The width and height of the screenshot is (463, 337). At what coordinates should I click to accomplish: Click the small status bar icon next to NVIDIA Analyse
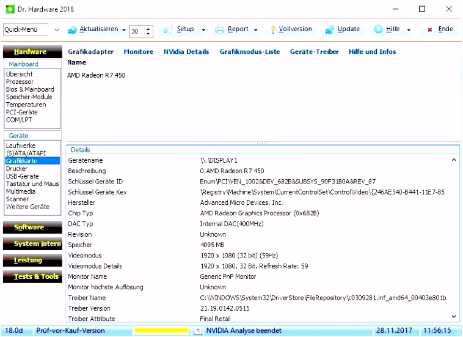click(198, 330)
